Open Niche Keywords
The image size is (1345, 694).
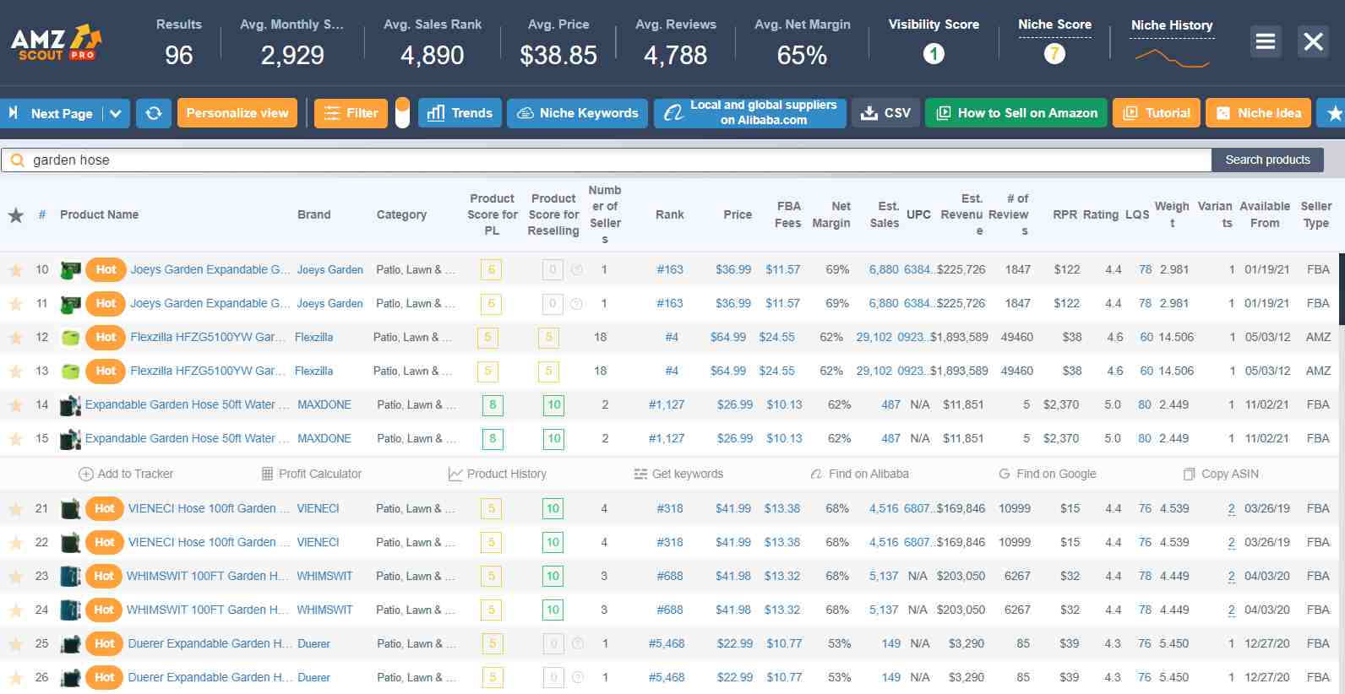[578, 113]
